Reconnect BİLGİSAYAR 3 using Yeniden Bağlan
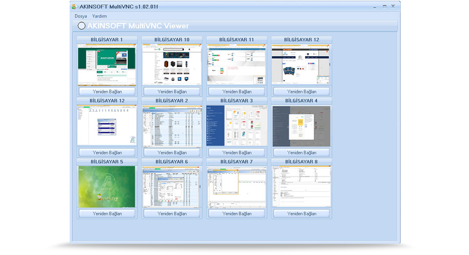 point(237,152)
